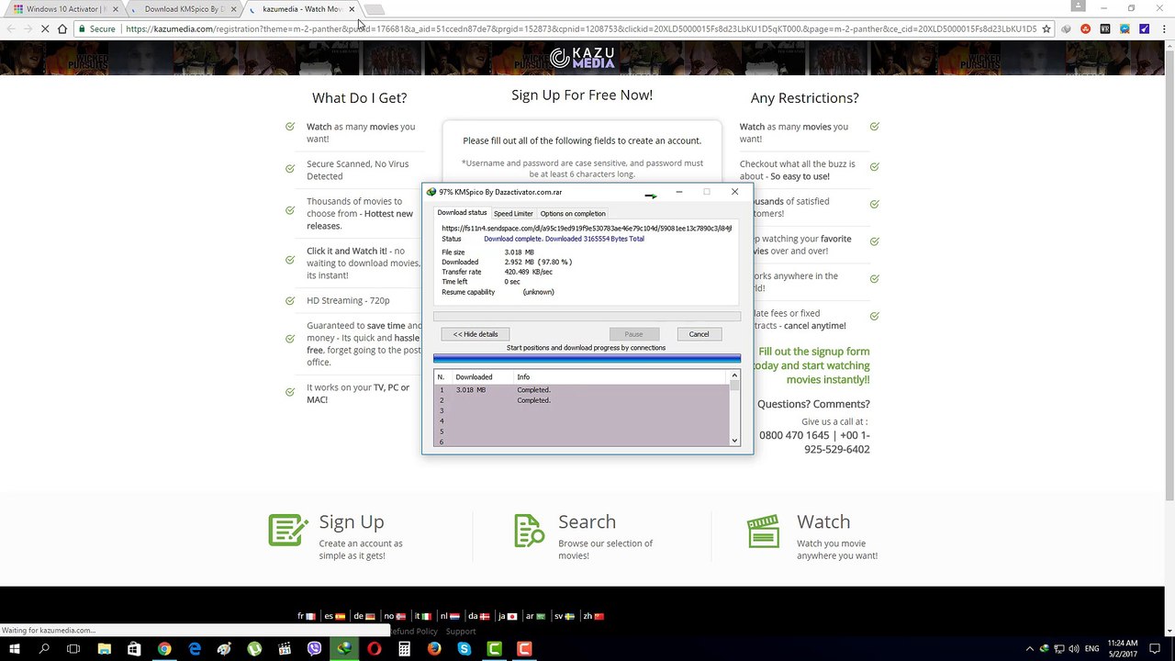This screenshot has height=661, width=1175.
Task: Open the Support link in the footer
Action: 461,632
